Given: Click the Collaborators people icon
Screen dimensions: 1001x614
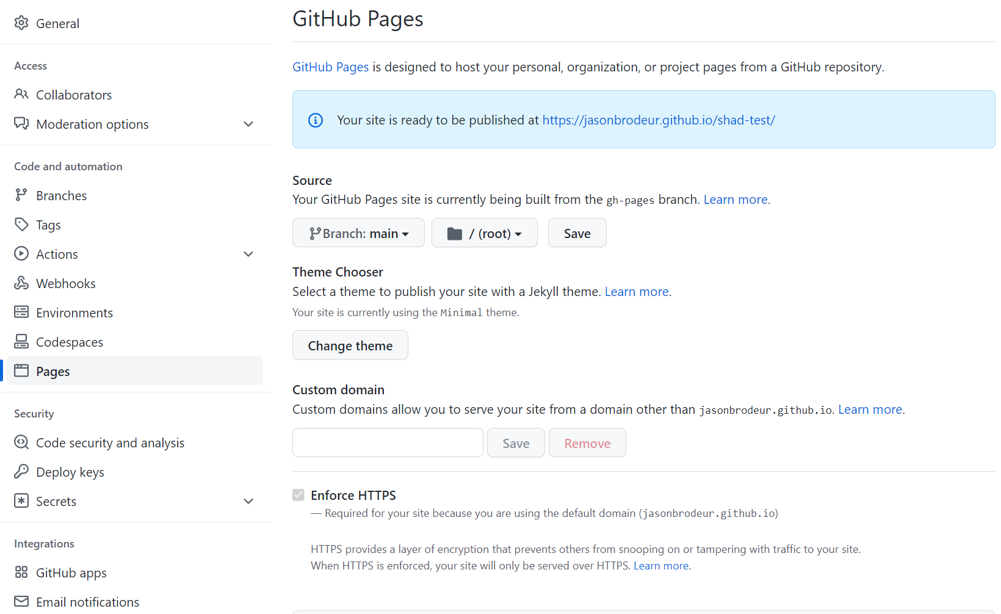Looking at the screenshot, I should click(x=21, y=95).
